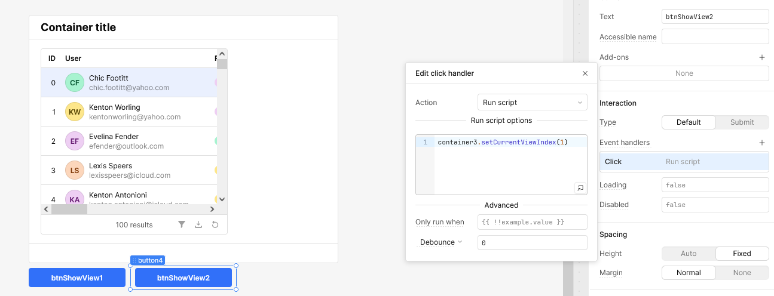
Task: Click the horizontal scrollbar thumb of the table
Action: tap(69, 209)
